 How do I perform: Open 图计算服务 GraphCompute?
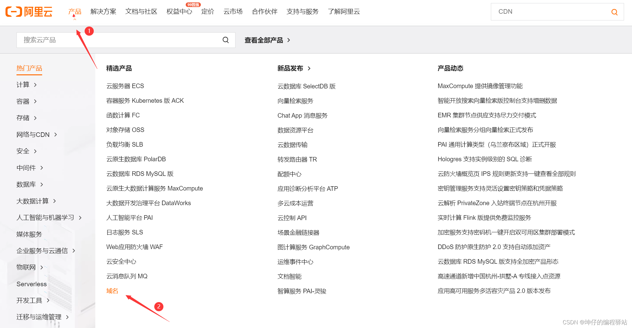314,247
